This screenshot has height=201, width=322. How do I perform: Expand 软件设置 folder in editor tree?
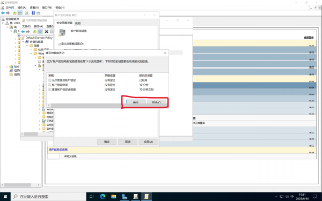coord(31,50)
